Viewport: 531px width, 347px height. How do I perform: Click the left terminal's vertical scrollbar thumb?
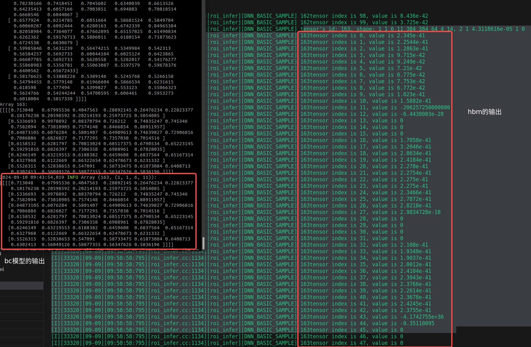click(203, 243)
